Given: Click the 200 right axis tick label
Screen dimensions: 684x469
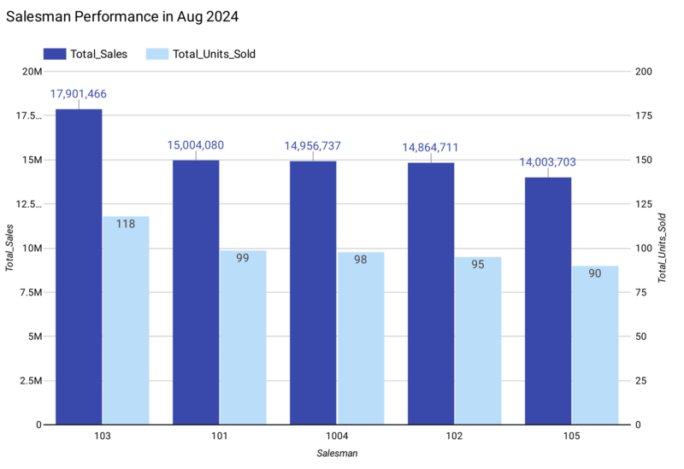Looking at the screenshot, I should 644,72.
